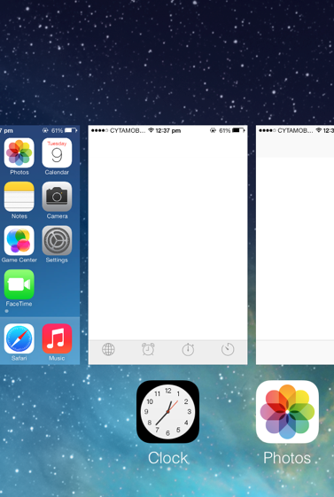334x497 pixels.
Task: Tap the large Photos app icon
Action: [287, 412]
